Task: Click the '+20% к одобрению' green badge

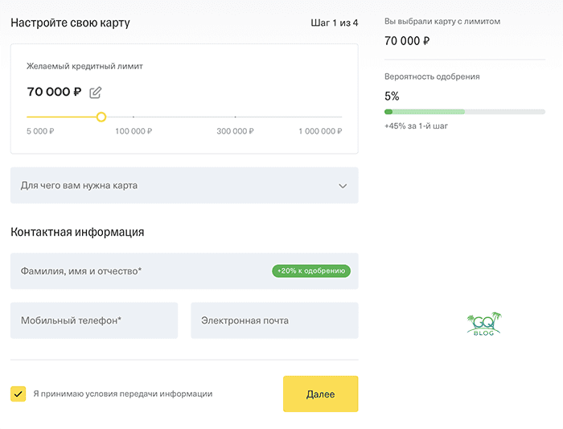Action: coord(311,271)
